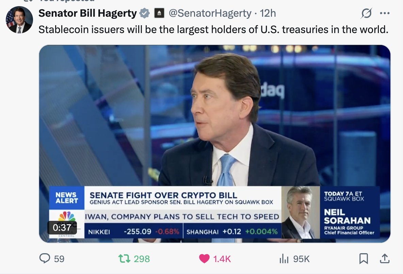Click the Senator Bill Hagerty display name
The height and width of the screenshot is (274, 403).
click(87, 13)
